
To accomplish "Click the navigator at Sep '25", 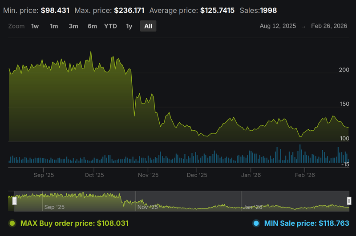I will pos(54,207).
